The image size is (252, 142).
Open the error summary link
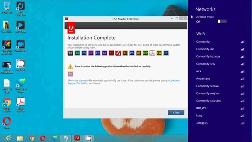[x=80, y=80]
